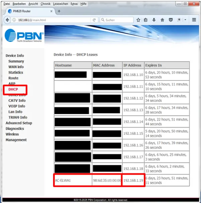
Task: Open the Summary page
Action: [x=16, y=61]
